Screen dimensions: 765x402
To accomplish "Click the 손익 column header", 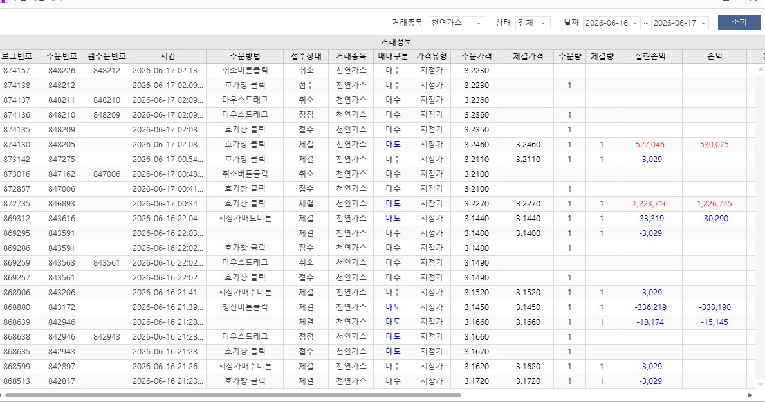I will [x=714, y=56].
